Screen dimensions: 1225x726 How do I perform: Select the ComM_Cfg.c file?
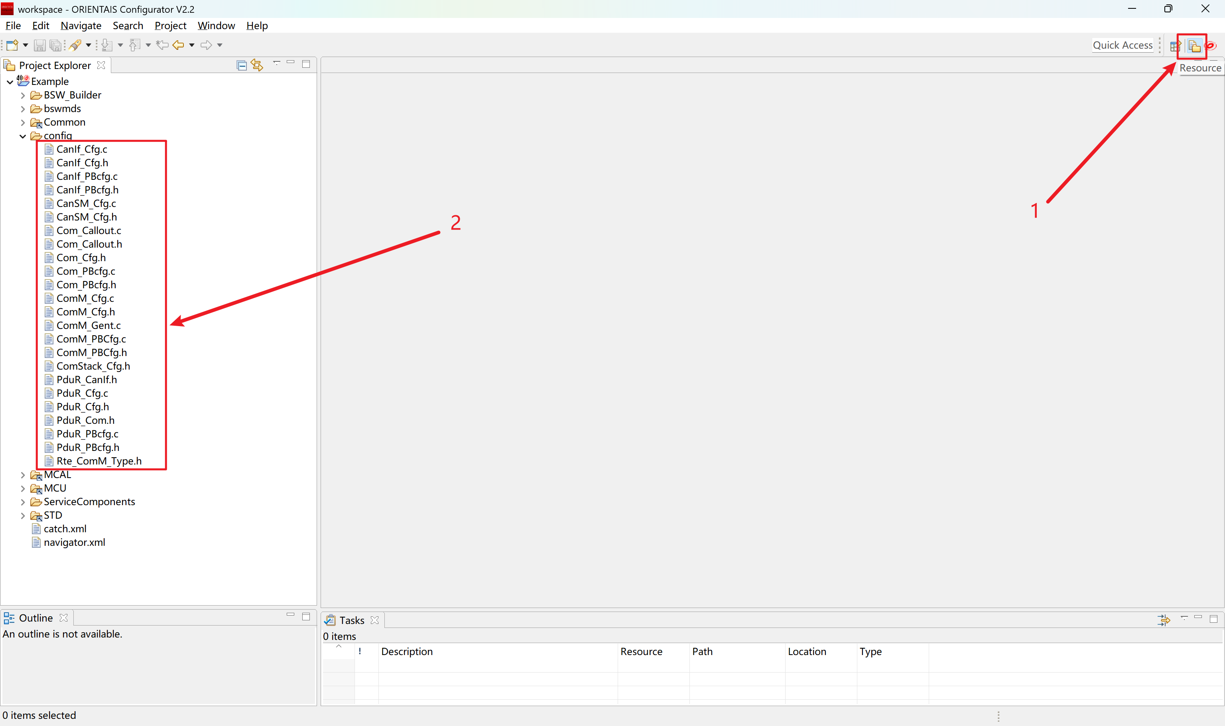(85, 299)
